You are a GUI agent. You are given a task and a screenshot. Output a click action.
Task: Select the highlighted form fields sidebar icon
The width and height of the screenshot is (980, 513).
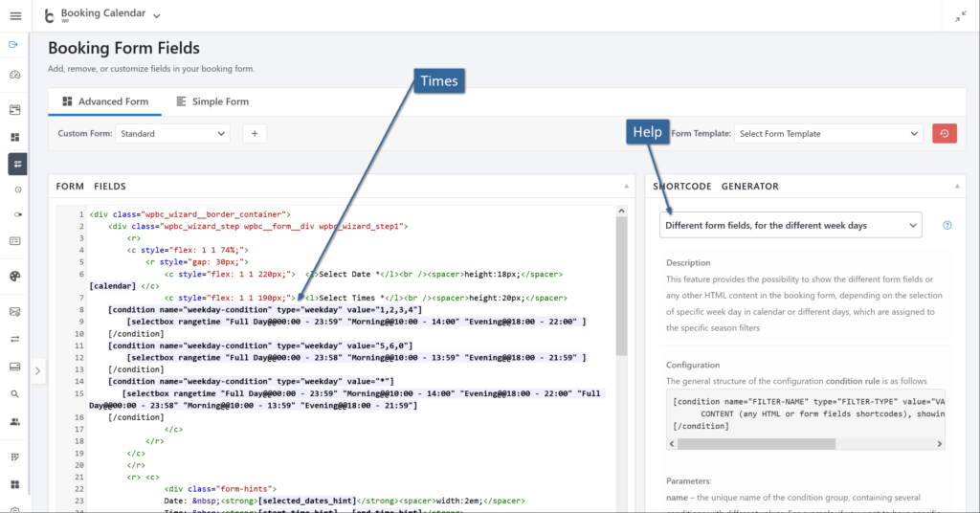[17, 164]
